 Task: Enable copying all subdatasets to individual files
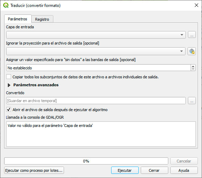(9, 77)
